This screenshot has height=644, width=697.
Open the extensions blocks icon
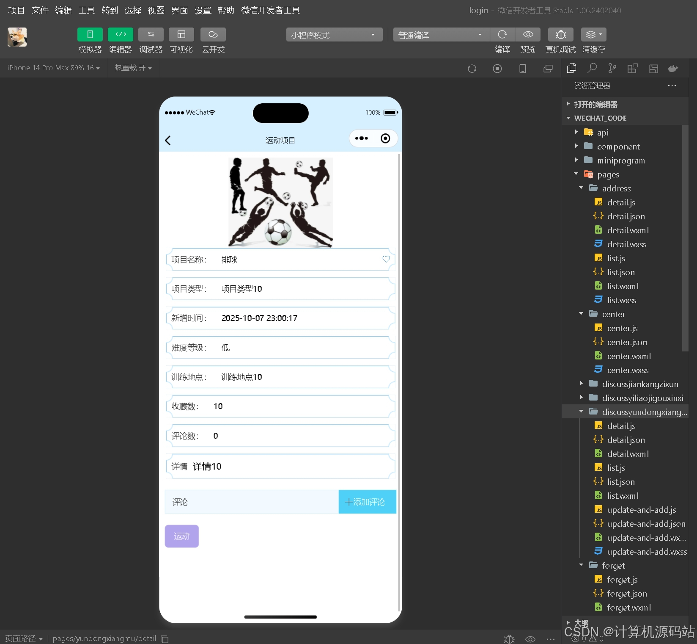632,68
